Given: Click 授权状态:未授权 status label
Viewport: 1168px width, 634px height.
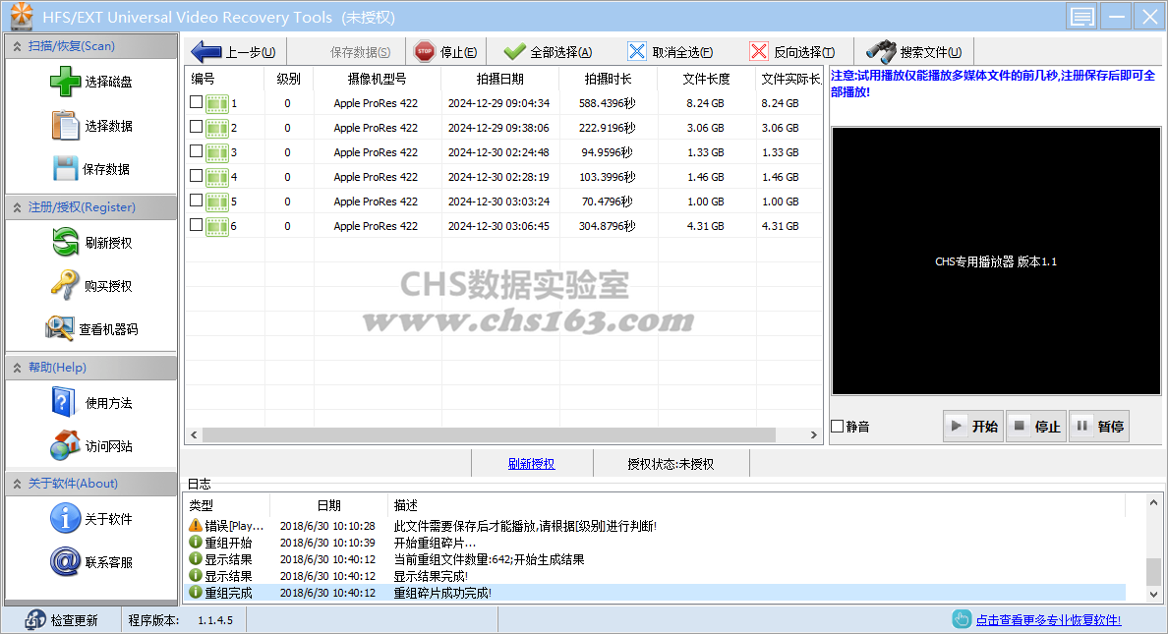Looking at the screenshot, I should coord(671,464).
